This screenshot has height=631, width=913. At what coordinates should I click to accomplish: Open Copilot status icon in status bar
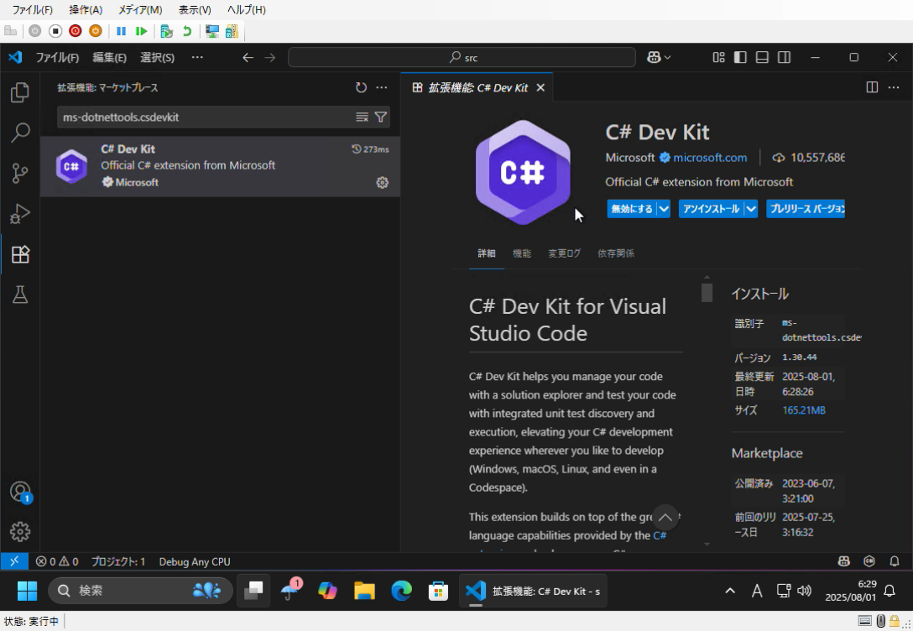pyautogui.click(x=843, y=561)
